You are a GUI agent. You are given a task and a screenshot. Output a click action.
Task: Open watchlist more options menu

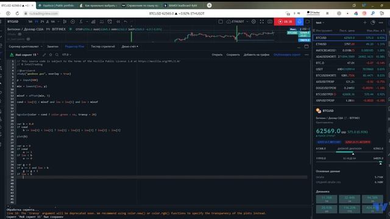pyautogui.click(x=381, y=23)
